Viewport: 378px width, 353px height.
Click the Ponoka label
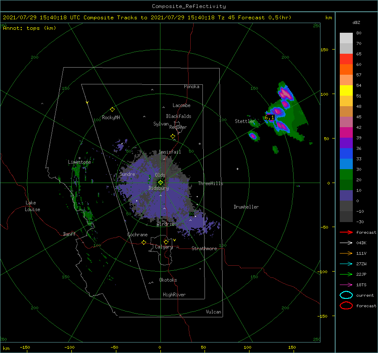pos(192,86)
